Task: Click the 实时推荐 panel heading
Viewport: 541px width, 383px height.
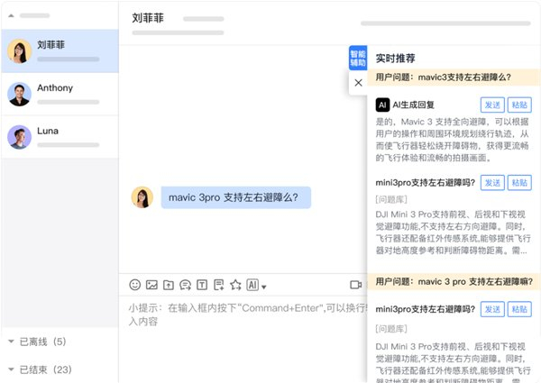Action: coord(396,59)
